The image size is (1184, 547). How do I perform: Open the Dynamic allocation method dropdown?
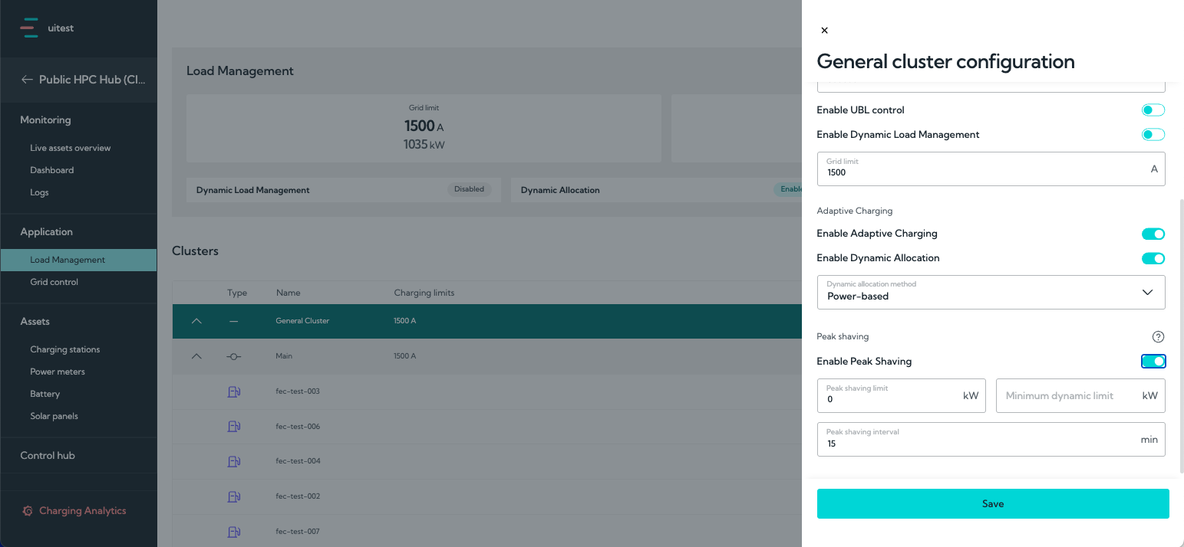991,292
